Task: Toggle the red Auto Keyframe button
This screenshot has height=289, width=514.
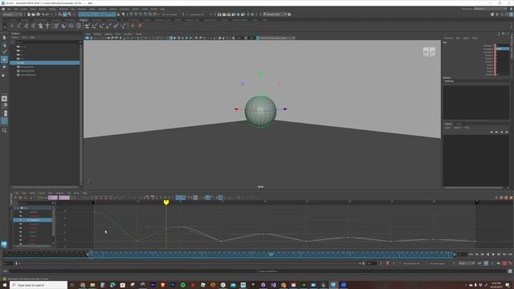Action: 504,263
